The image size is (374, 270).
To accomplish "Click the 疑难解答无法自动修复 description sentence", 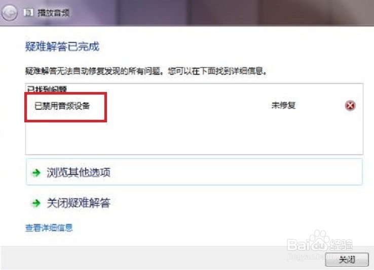I will click(146, 71).
